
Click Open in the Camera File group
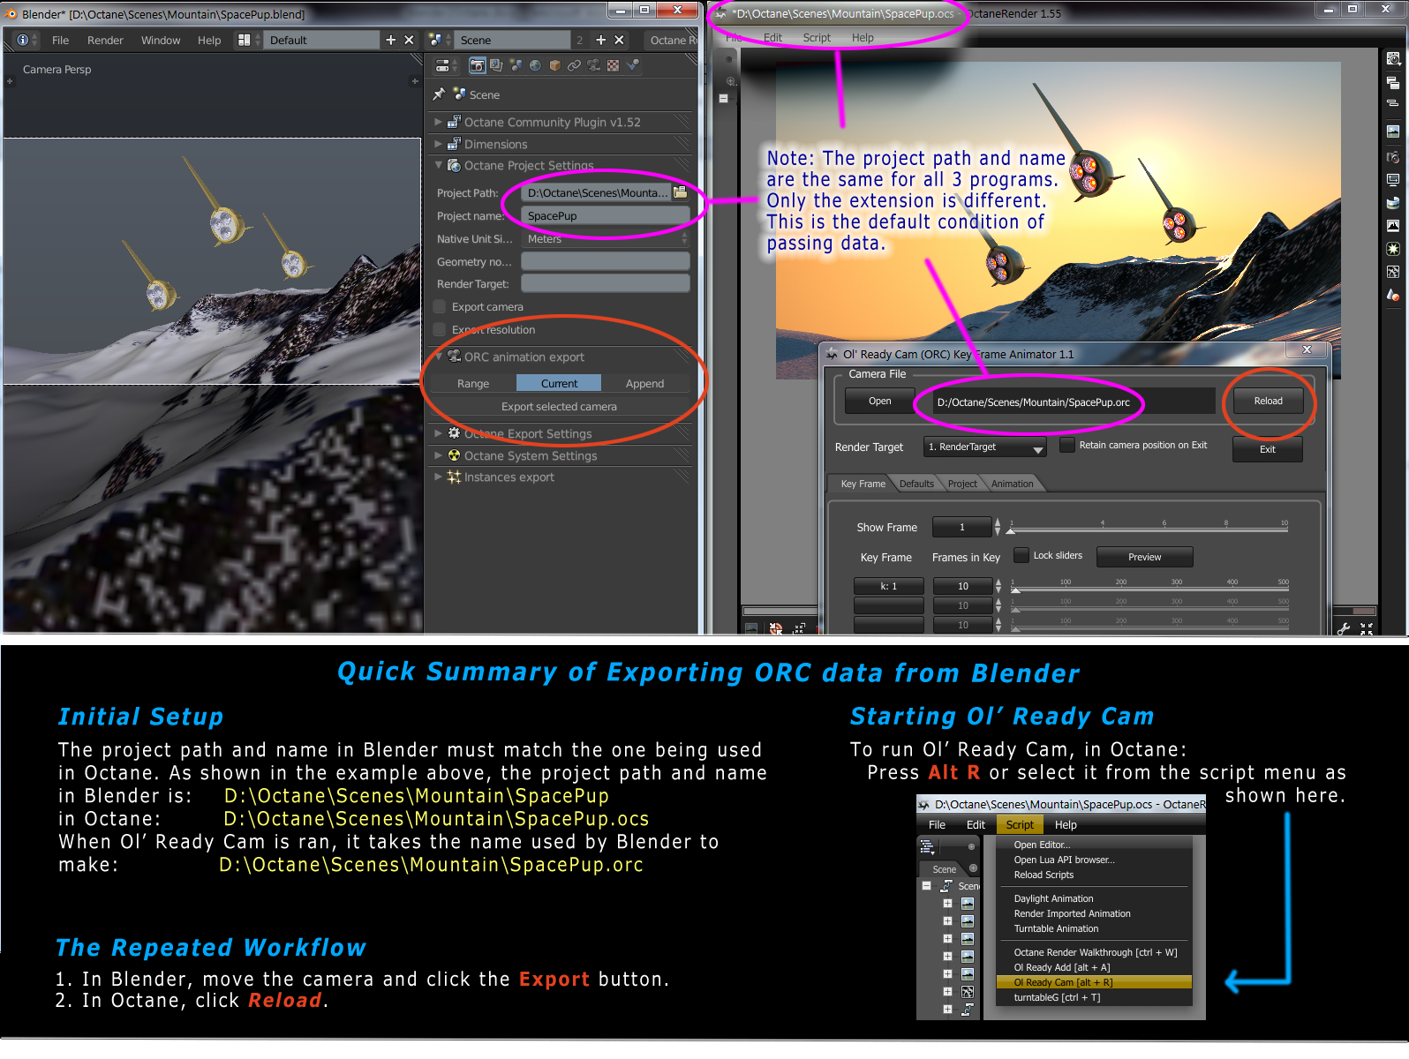(879, 401)
